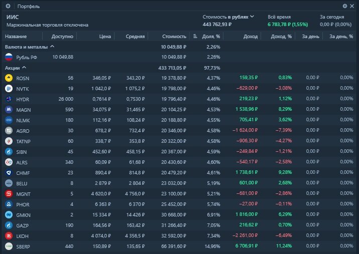Click the CHMF company logo
The image size is (359, 254).
pos(9,173)
